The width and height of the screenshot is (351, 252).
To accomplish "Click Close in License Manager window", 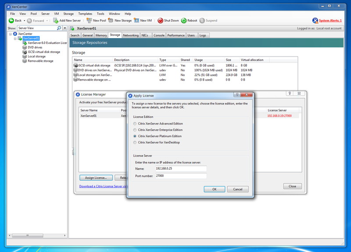I will (x=292, y=186).
